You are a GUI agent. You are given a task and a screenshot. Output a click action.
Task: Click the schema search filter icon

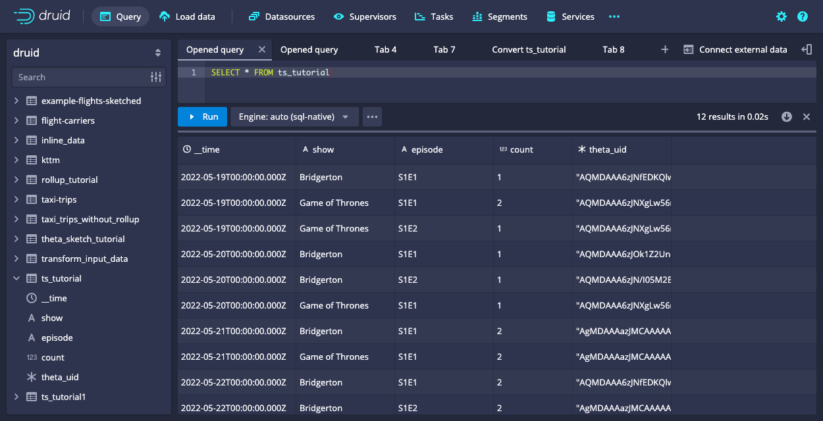(x=156, y=77)
